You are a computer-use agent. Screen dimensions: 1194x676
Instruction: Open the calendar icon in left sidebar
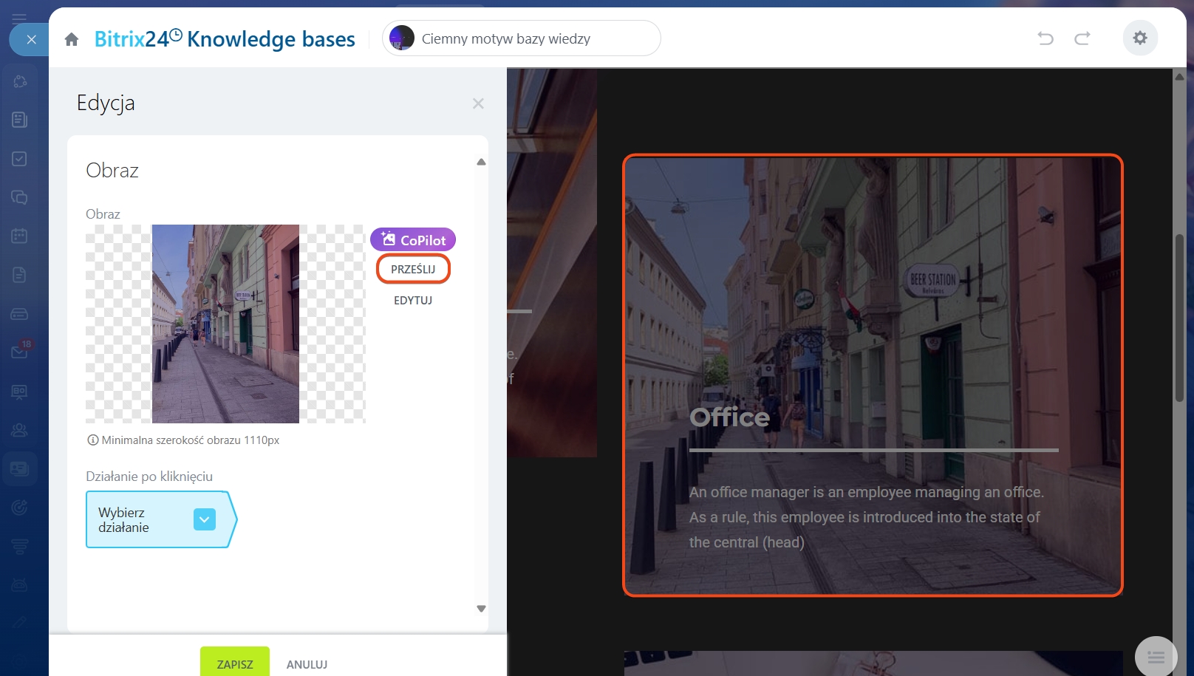tap(20, 236)
